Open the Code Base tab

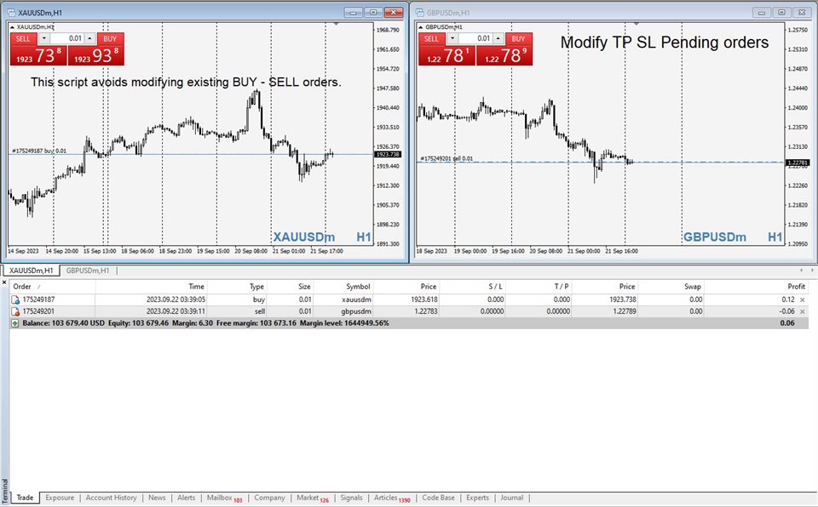coord(438,498)
